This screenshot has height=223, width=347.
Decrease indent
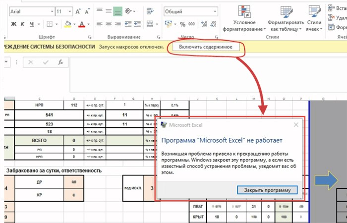click(x=128, y=24)
